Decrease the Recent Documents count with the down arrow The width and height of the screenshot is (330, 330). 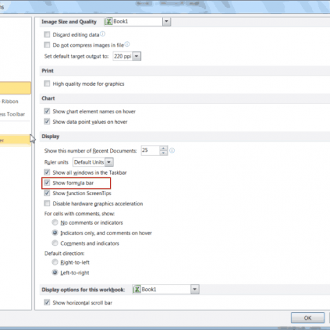[164, 153]
